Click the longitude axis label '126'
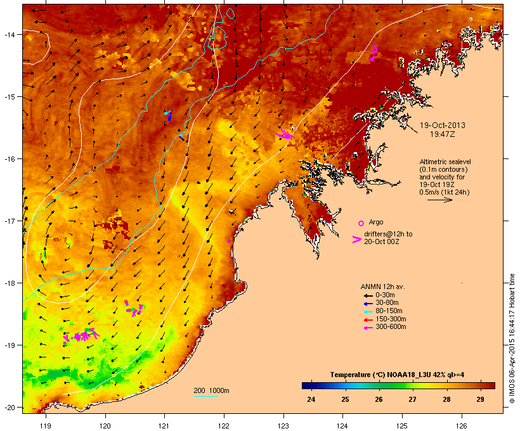The width and height of the screenshot is (520, 431). [x=461, y=426]
